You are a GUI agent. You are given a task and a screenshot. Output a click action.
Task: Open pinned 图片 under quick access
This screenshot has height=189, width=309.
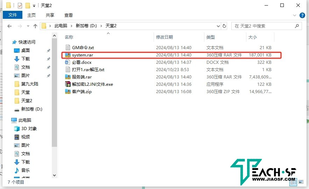(x=26, y=75)
